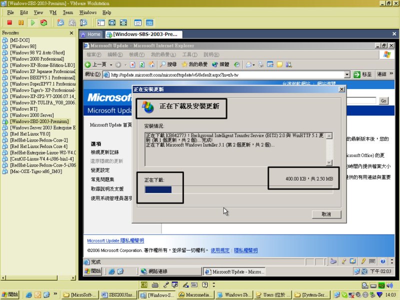Select [Windows 2000 Server] in Favorites list
Image resolution: width=400 pixels, height=300 pixels.
pyautogui.click(x=31, y=115)
